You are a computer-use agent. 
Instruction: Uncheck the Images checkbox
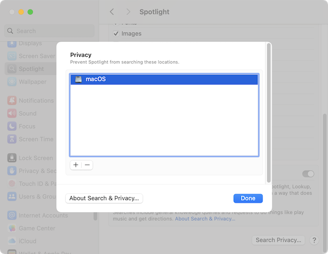(116, 34)
